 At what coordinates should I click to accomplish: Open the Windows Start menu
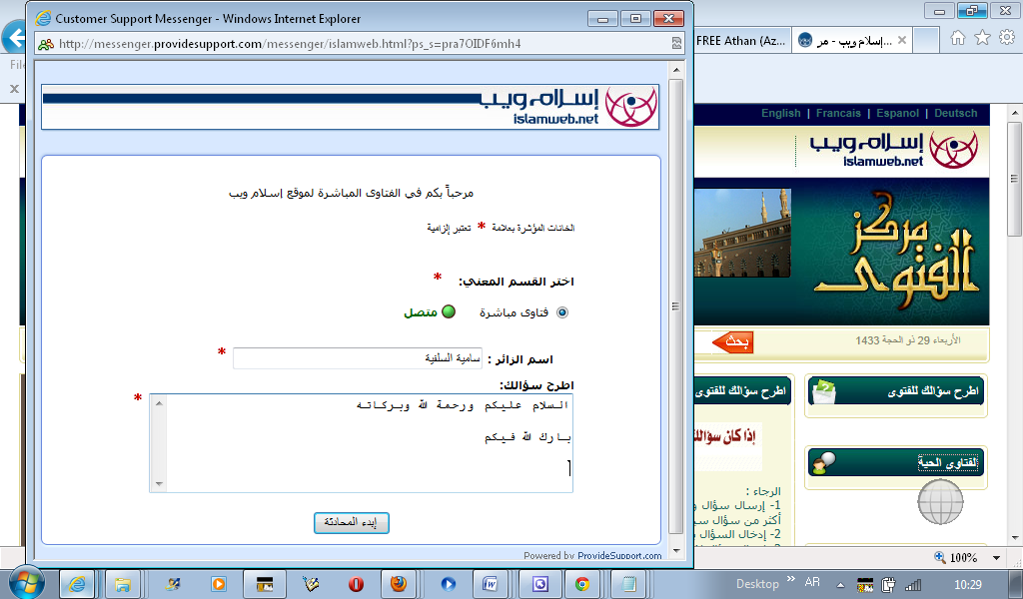27,582
